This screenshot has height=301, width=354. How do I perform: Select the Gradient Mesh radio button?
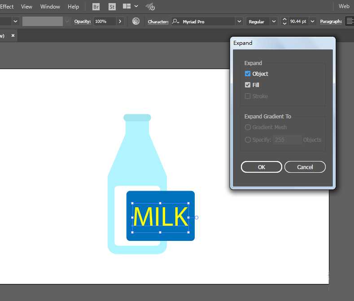[248, 127]
